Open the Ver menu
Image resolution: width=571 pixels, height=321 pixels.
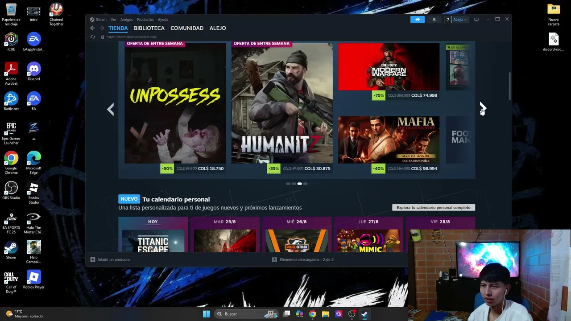tap(113, 20)
